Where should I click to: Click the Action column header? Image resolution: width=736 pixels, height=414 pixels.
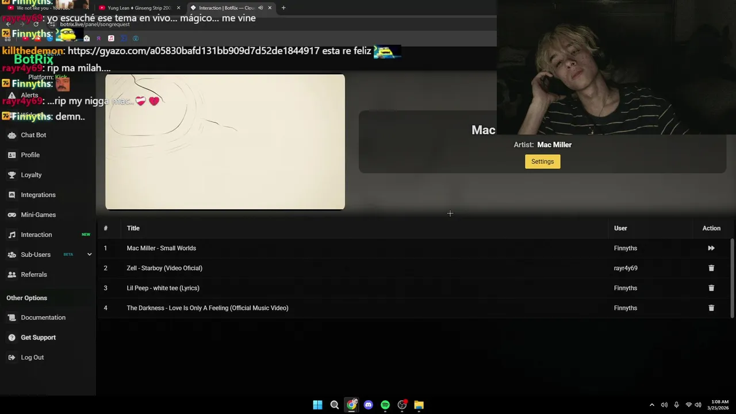pos(711,228)
